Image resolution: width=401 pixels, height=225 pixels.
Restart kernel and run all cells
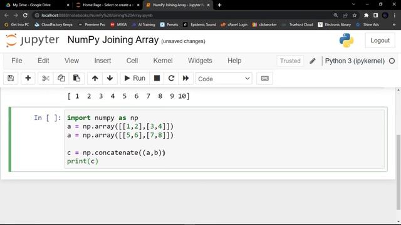(185, 78)
